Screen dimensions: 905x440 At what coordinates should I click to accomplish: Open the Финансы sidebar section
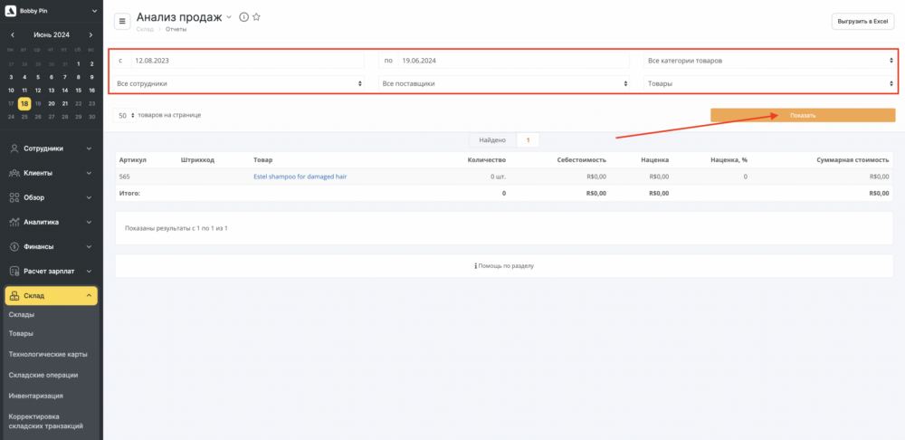51,246
